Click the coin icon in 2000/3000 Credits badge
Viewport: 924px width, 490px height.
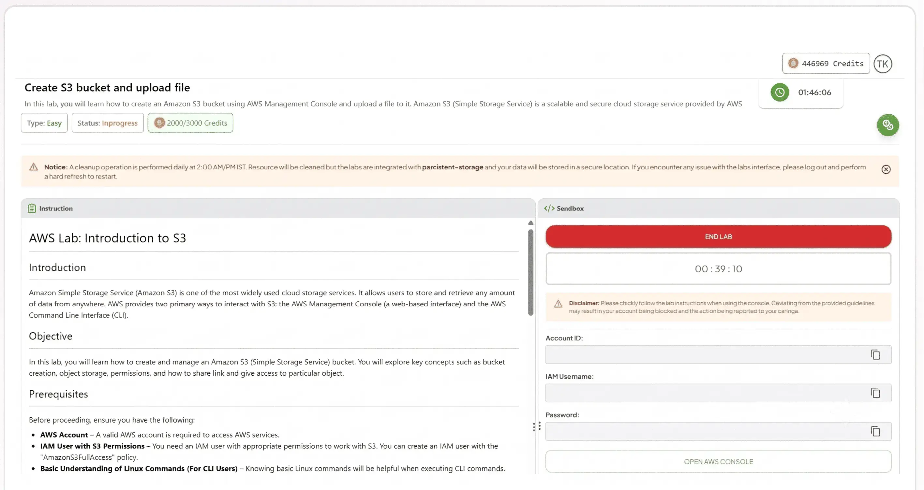click(159, 123)
